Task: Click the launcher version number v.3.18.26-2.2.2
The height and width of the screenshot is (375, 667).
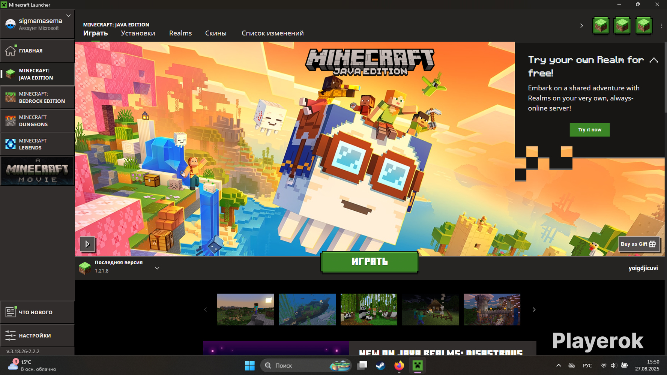Action: (23, 351)
